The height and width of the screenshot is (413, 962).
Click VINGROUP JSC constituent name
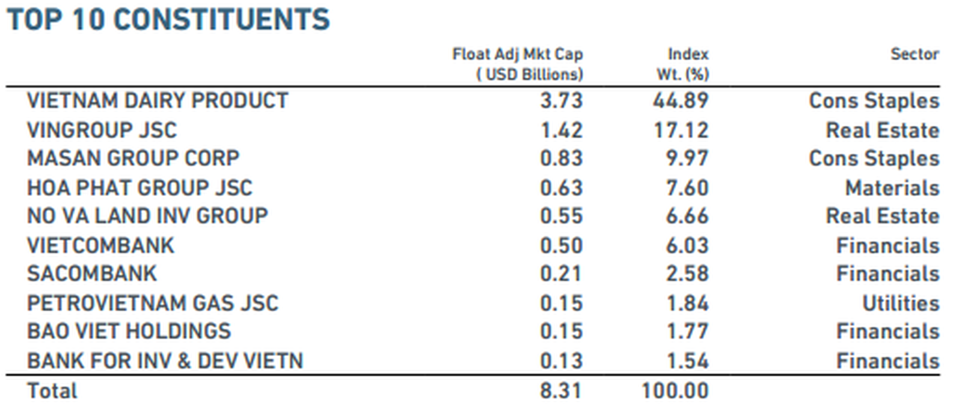102,130
